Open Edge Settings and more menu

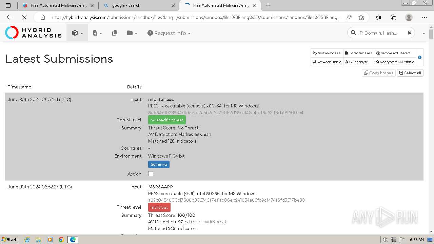425,17
